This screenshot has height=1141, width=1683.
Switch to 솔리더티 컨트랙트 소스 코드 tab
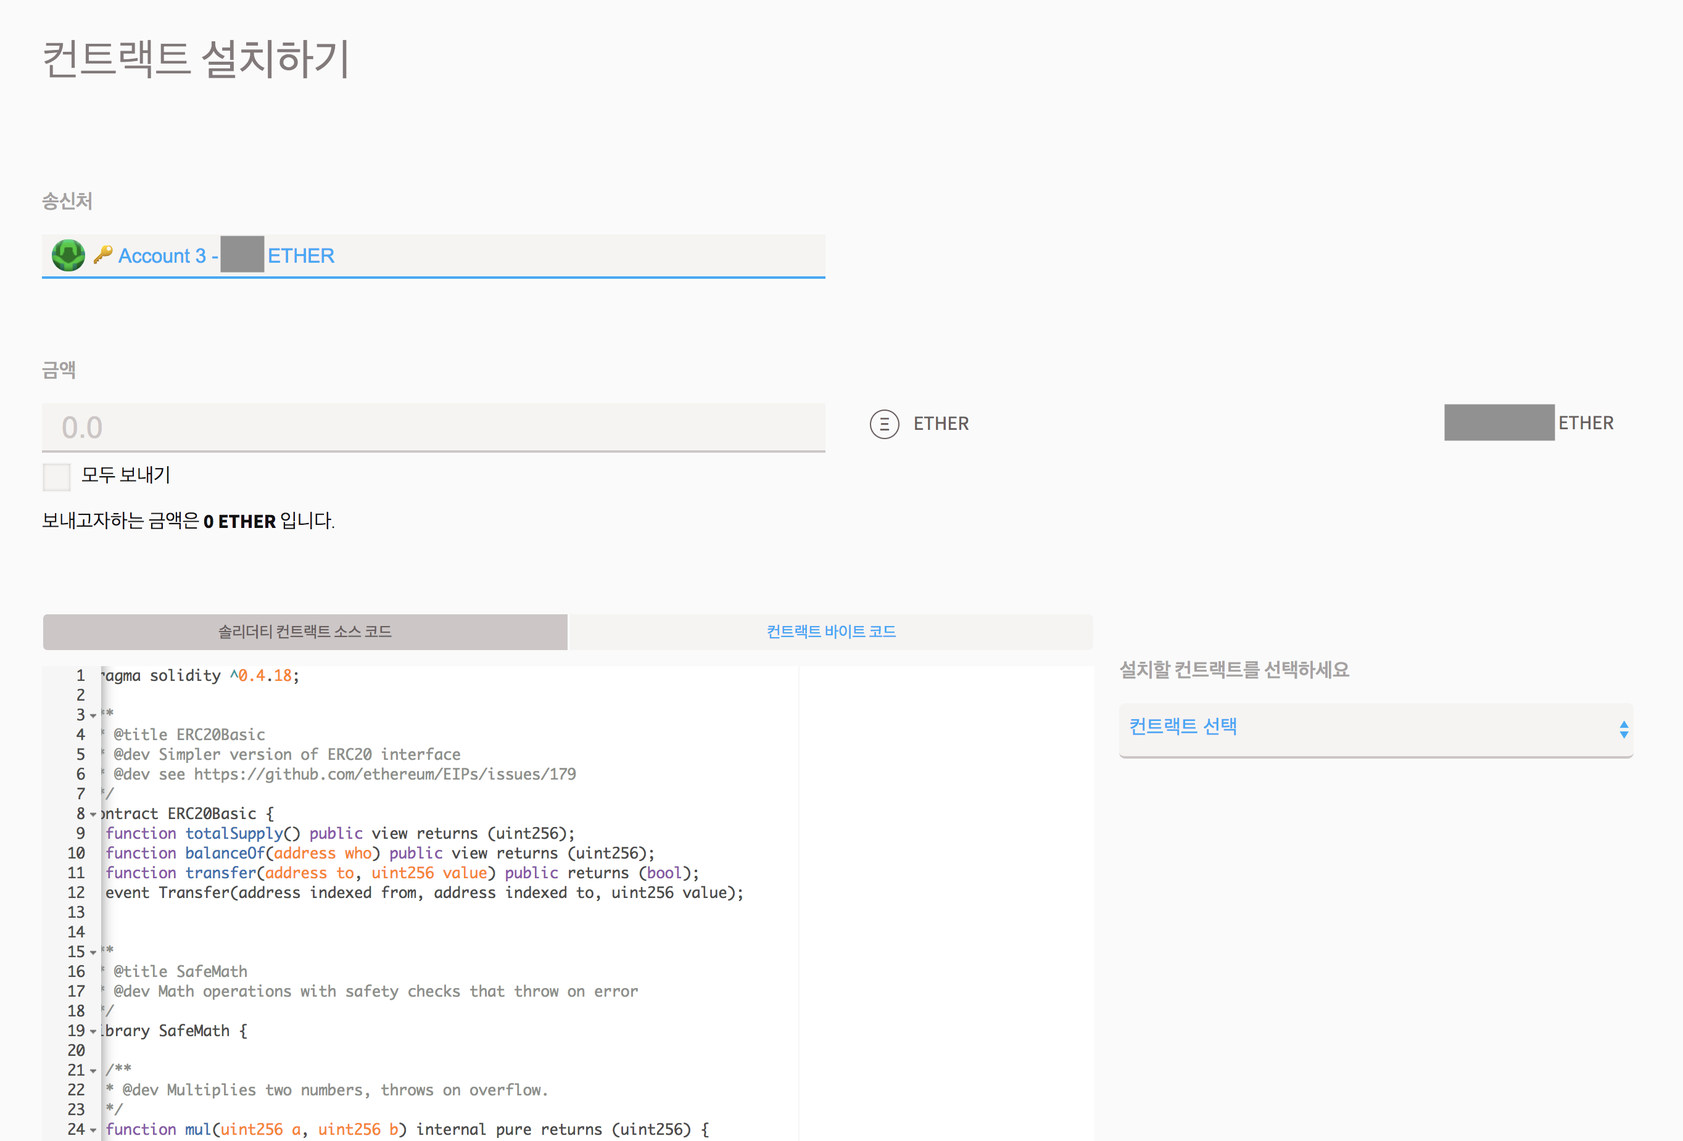305,632
